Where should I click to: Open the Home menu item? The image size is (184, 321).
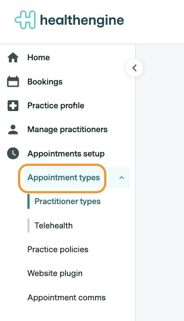[x=39, y=58]
